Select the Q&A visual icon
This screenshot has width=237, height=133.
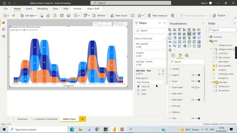[189, 46]
